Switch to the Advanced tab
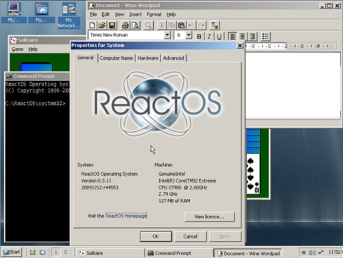The height and width of the screenshot is (258, 343). pos(174,58)
